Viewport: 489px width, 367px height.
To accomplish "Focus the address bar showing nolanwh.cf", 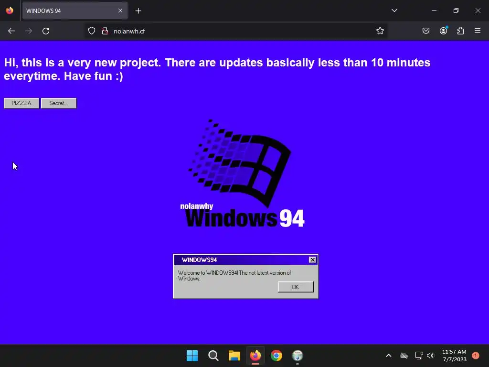I will coord(235,31).
